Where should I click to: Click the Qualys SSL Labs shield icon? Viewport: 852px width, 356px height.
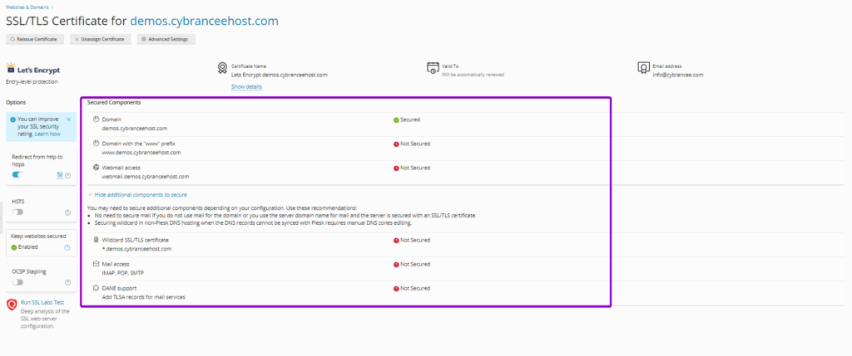pyautogui.click(x=12, y=305)
